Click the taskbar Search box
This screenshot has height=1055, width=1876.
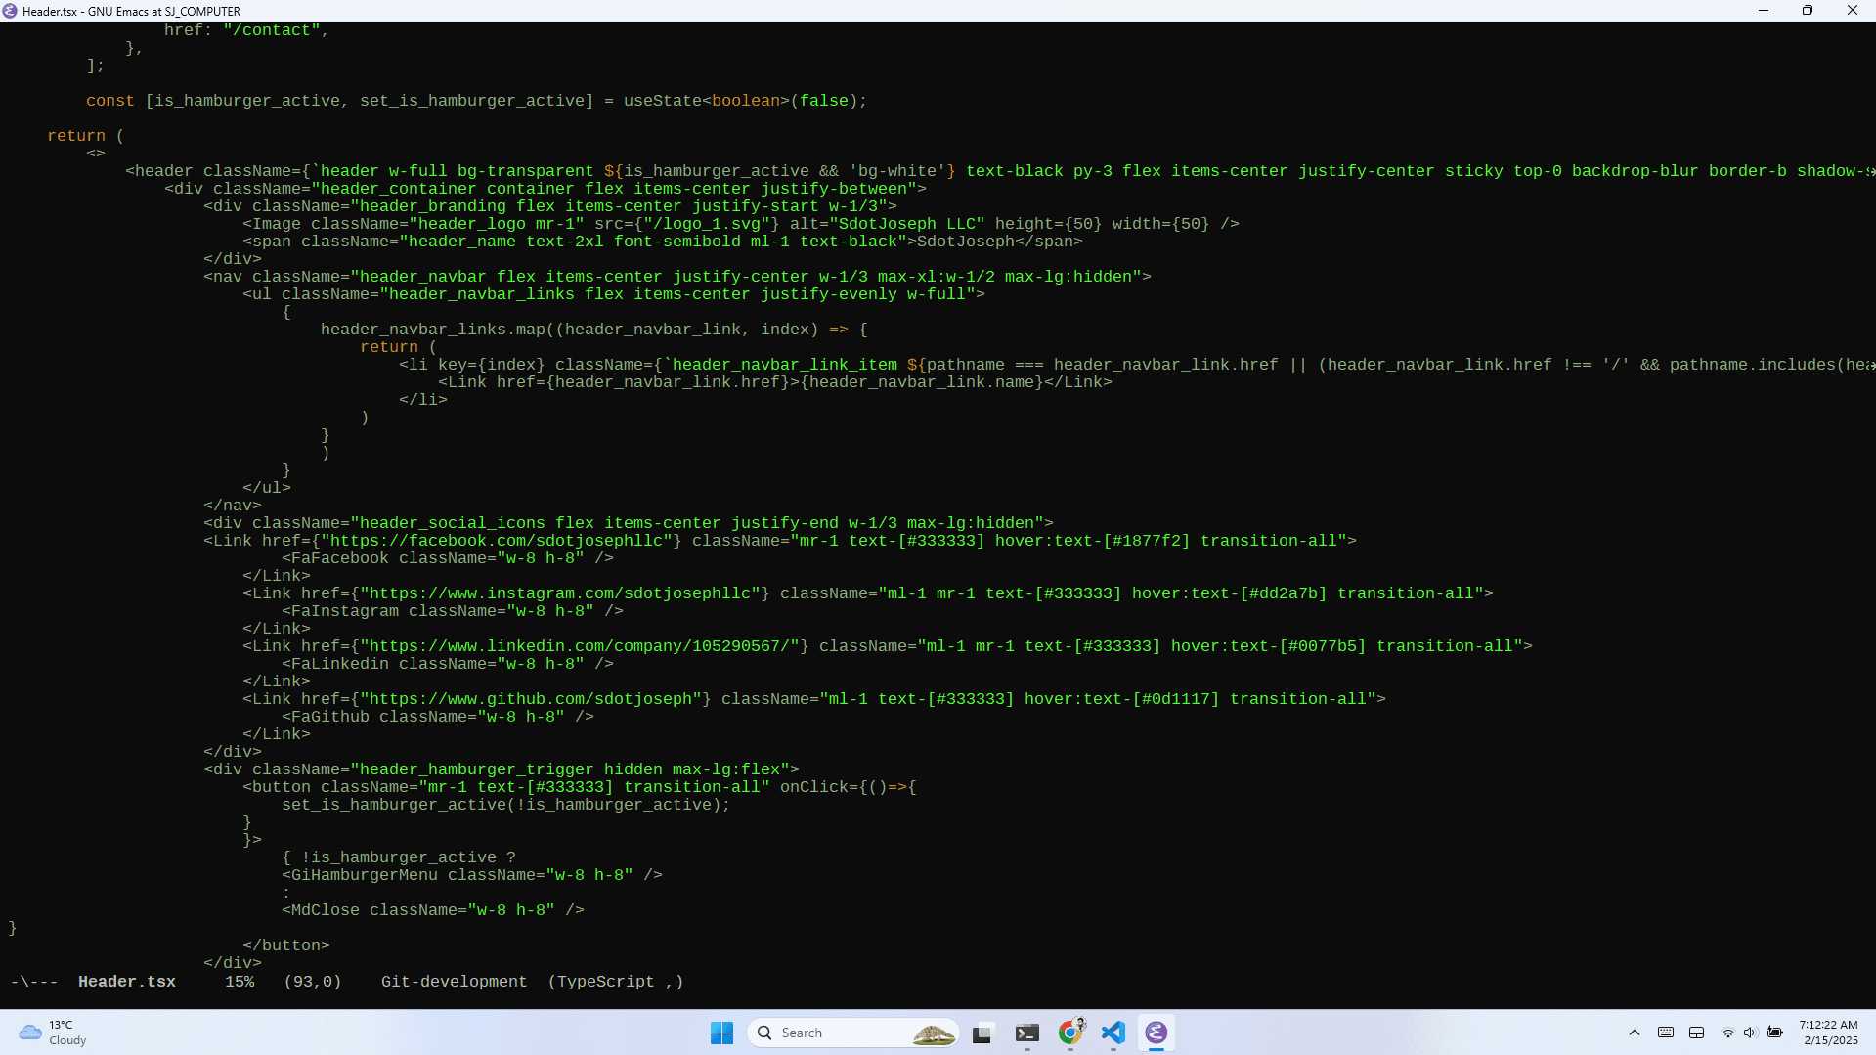tap(852, 1033)
